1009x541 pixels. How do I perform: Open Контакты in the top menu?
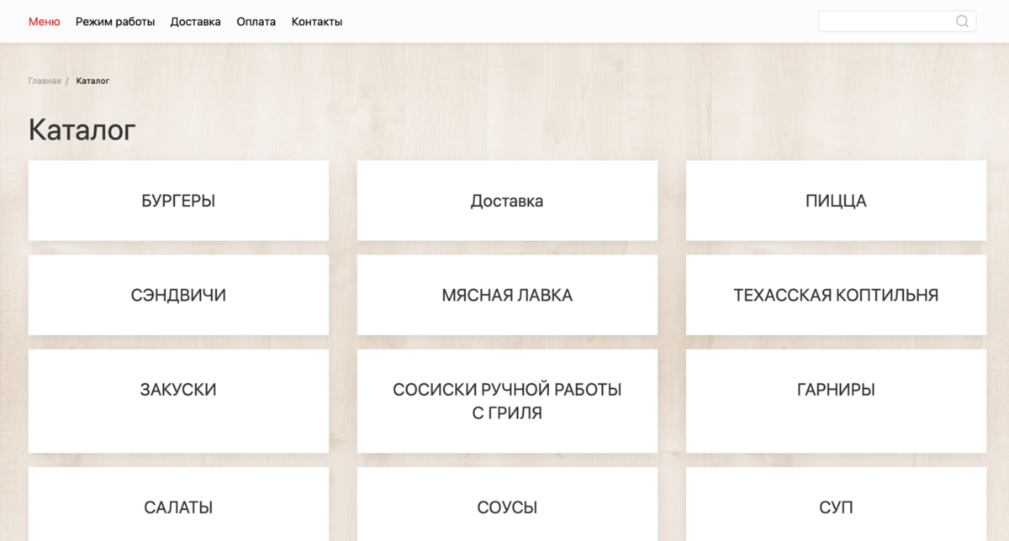[x=317, y=22]
